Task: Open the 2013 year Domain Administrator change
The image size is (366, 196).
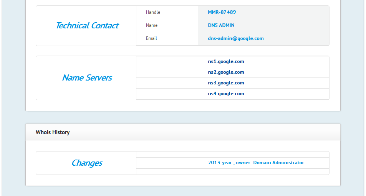Action: click(x=256, y=163)
